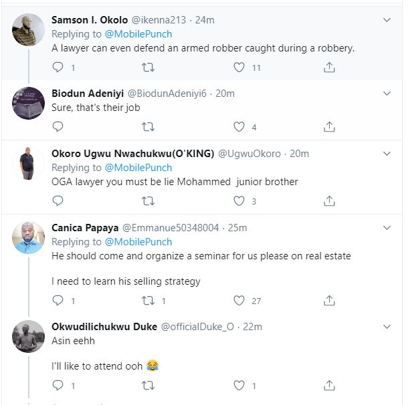Open more options on Samson I. Okolo's tweet
This screenshot has width=408, height=405.
coord(387,20)
